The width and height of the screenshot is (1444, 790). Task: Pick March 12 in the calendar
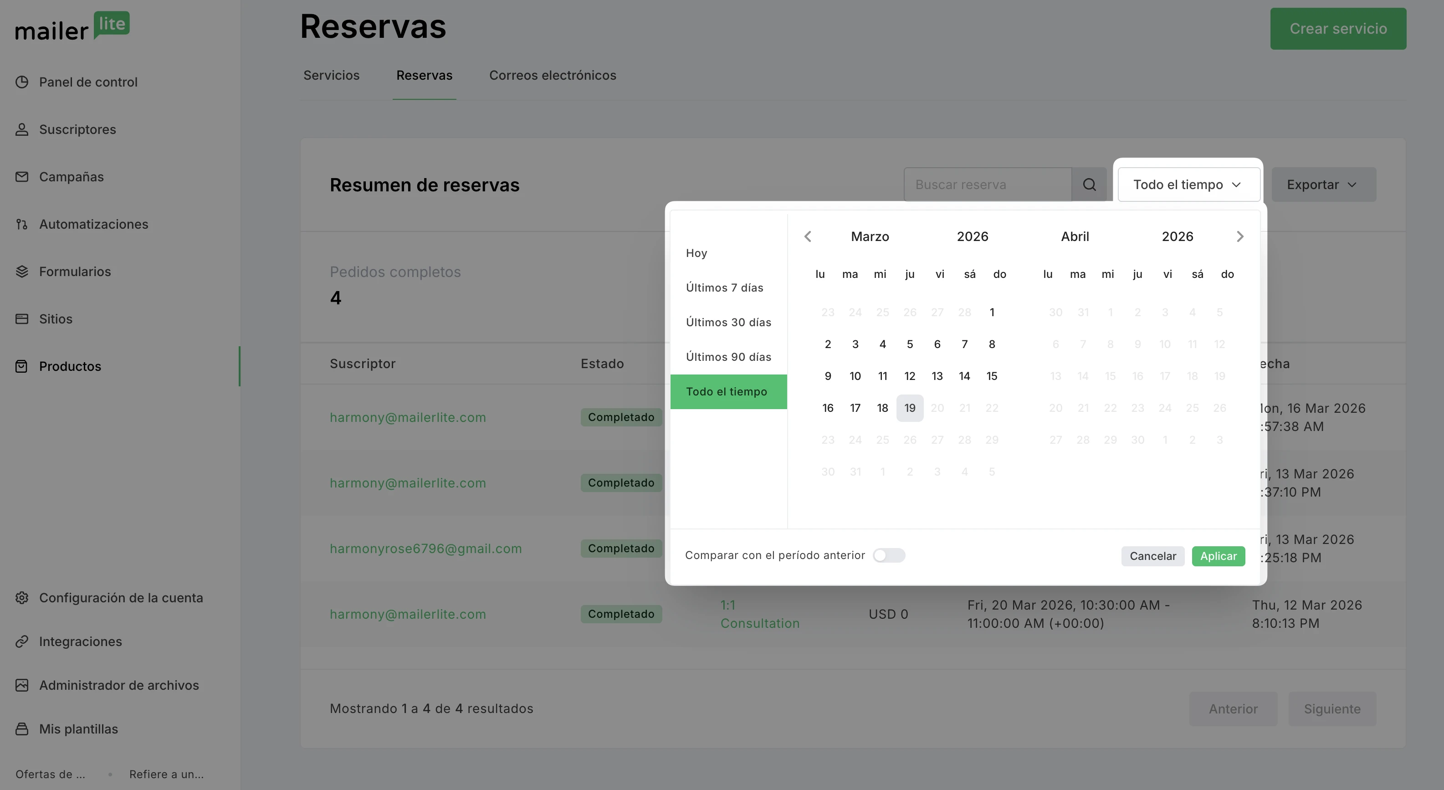click(909, 376)
